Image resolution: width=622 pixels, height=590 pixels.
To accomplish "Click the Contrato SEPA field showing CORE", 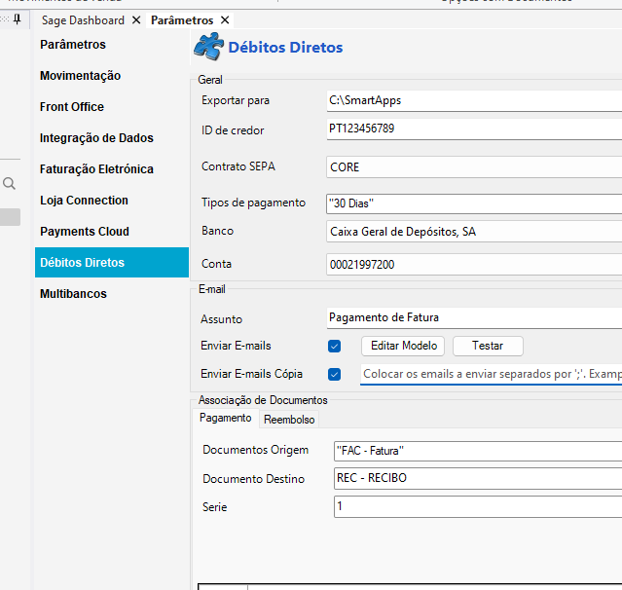I will point(474,167).
